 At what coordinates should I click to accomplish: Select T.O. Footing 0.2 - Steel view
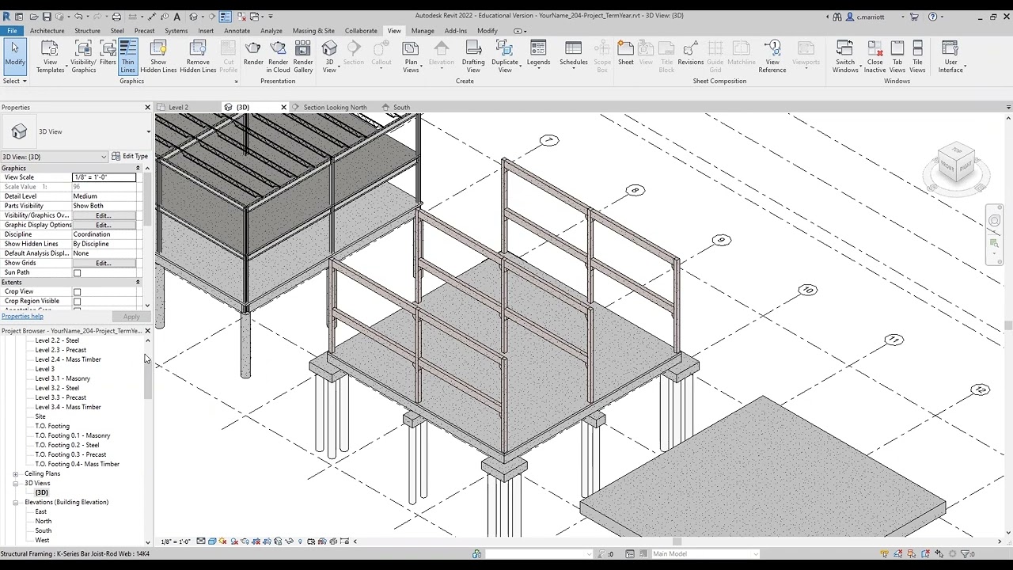pos(67,445)
